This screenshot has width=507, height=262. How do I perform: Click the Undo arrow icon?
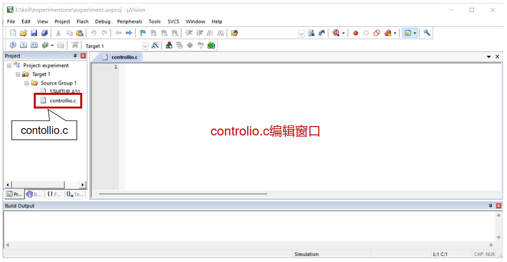[94, 33]
